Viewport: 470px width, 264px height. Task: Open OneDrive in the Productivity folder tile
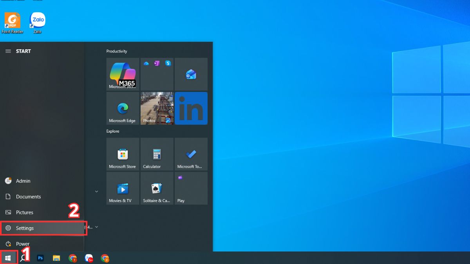146,63
